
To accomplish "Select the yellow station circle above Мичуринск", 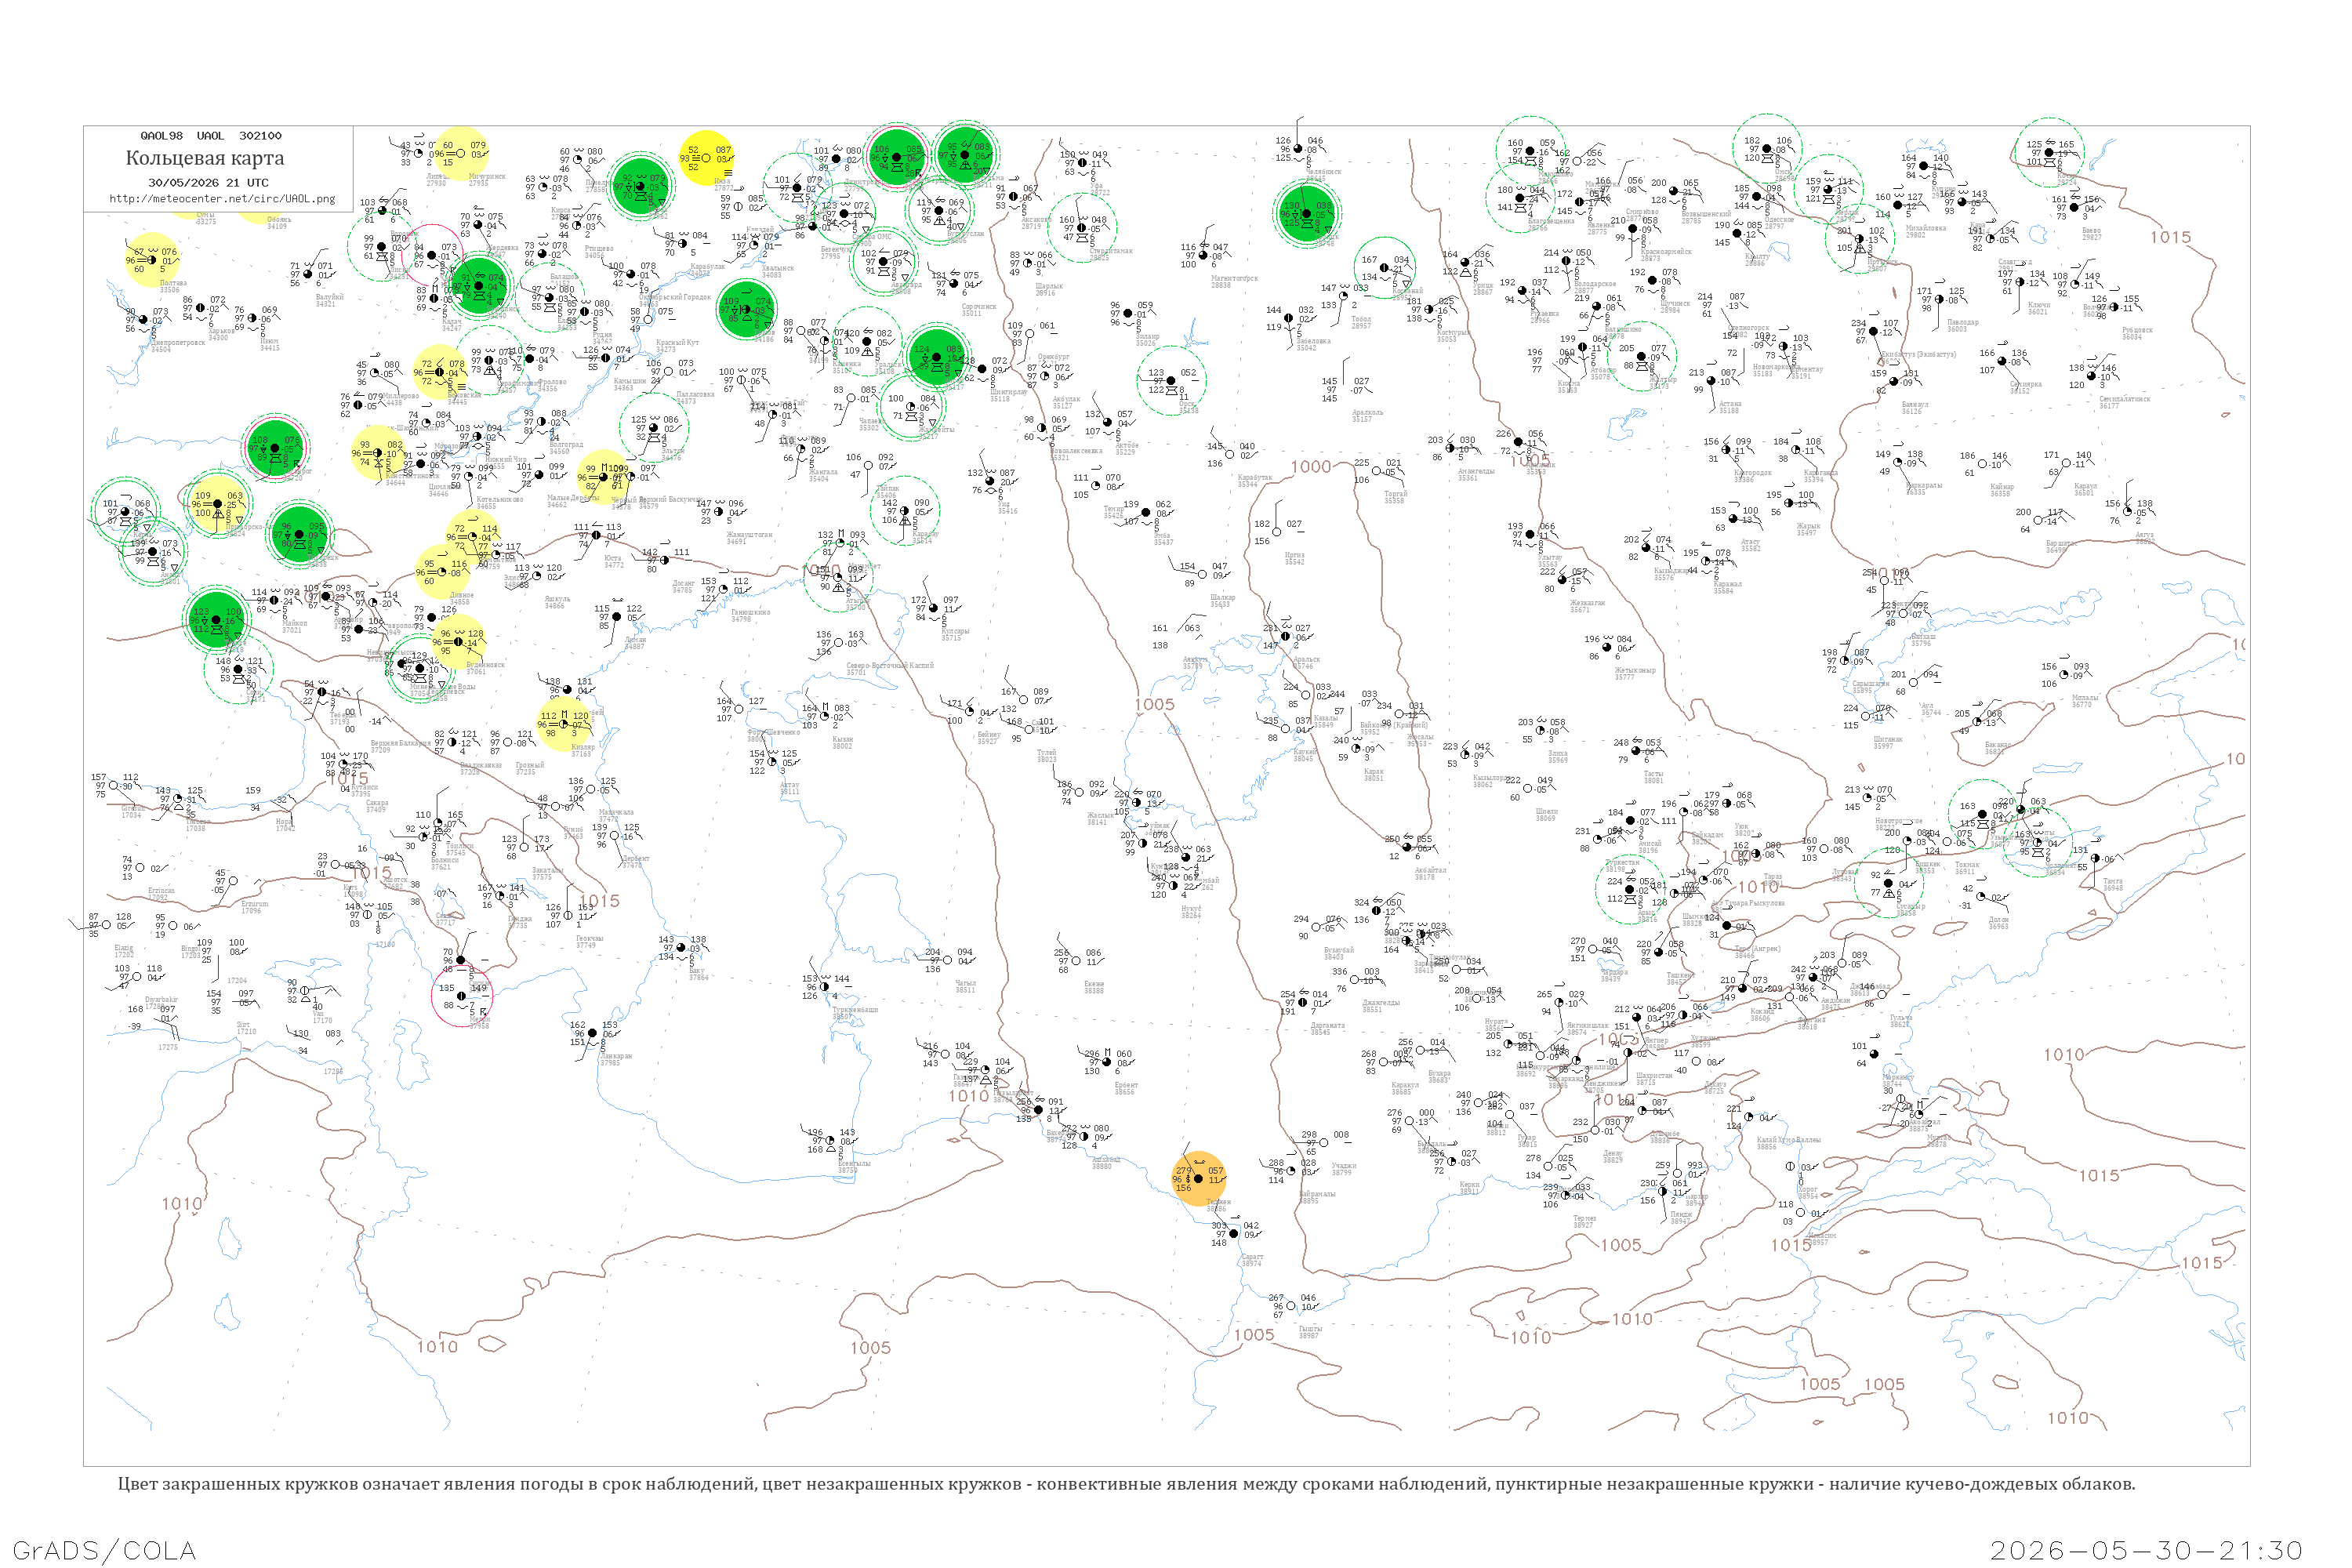I will (x=461, y=153).
